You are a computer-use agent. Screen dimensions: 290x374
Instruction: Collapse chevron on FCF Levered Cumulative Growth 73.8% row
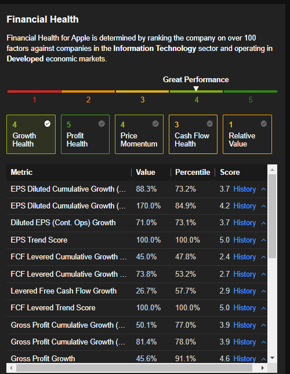[x=263, y=274]
